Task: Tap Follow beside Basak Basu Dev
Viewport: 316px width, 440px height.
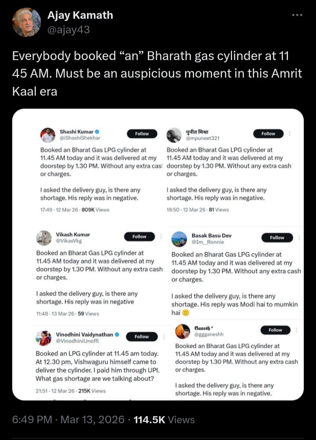Action: [277, 238]
